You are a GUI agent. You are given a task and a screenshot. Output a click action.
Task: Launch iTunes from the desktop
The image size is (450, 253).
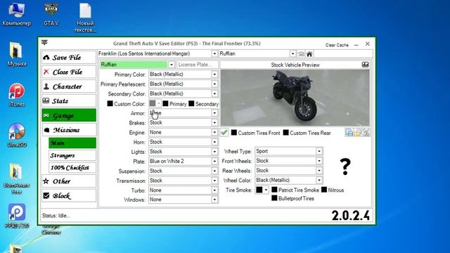[16, 96]
